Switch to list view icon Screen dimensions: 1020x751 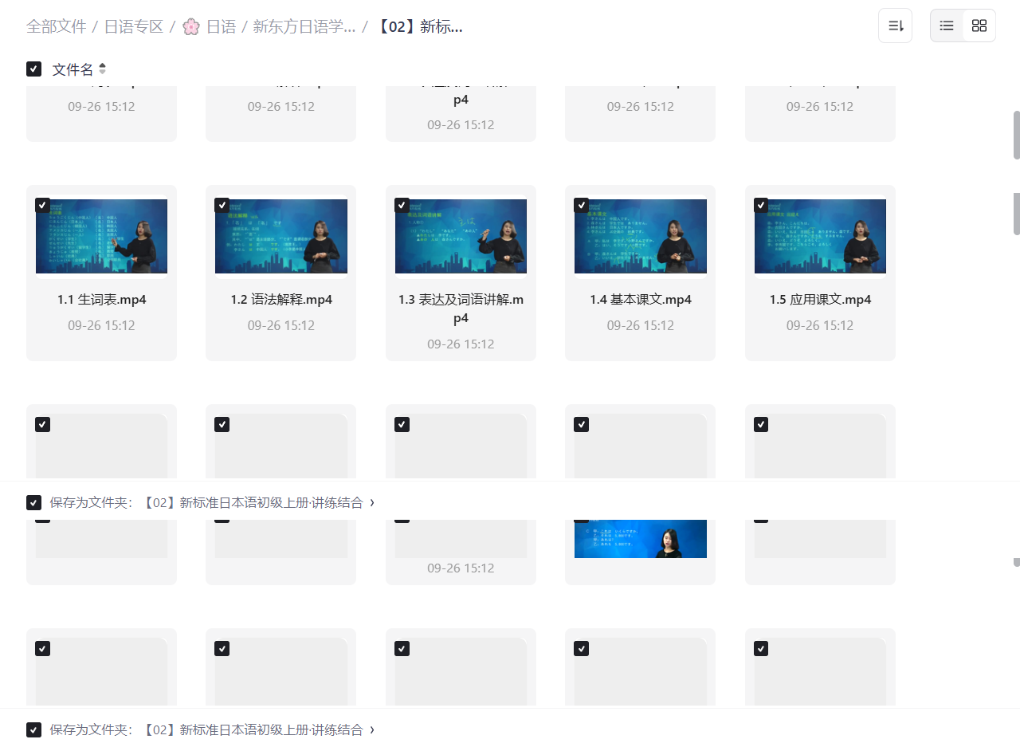click(947, 26)
